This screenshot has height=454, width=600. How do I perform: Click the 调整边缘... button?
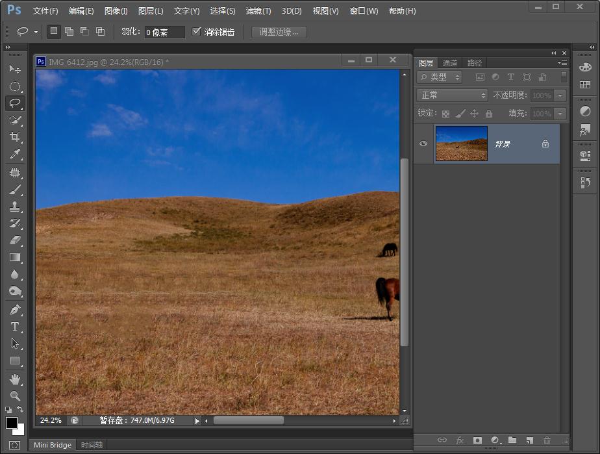click(x=279, y=32)
